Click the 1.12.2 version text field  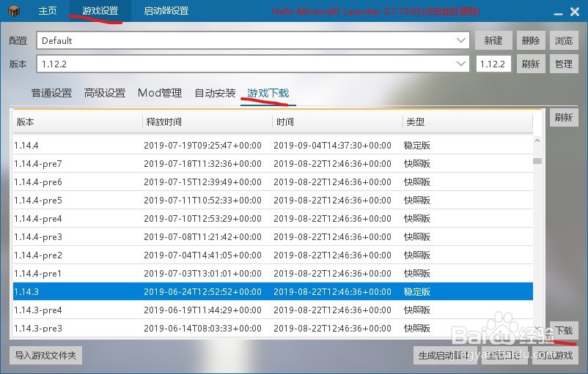493,64
